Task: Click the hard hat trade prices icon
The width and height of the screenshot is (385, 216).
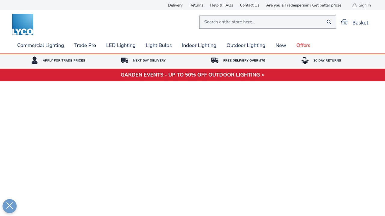Action: pyautogui.click(x=35, y=60)
